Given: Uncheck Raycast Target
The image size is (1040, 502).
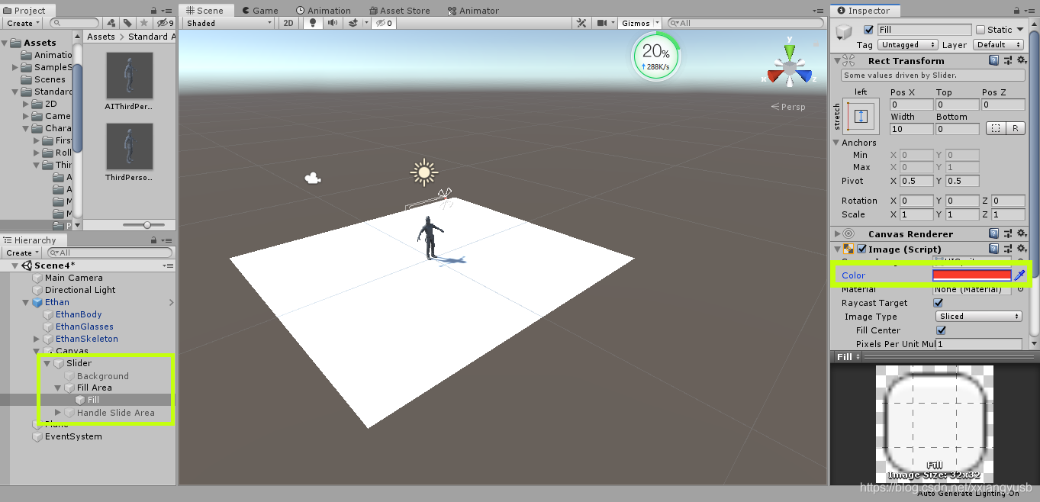Looking at the screenshot, I should click(x=939, y=303).
